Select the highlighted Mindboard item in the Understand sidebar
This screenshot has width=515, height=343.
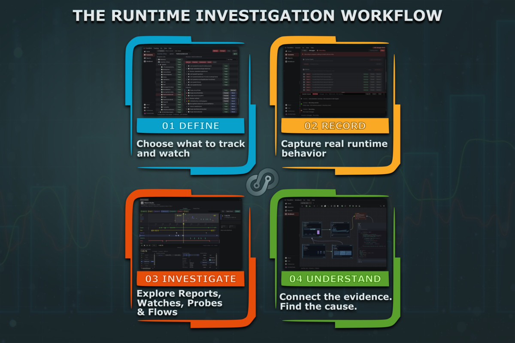[291, 214]
